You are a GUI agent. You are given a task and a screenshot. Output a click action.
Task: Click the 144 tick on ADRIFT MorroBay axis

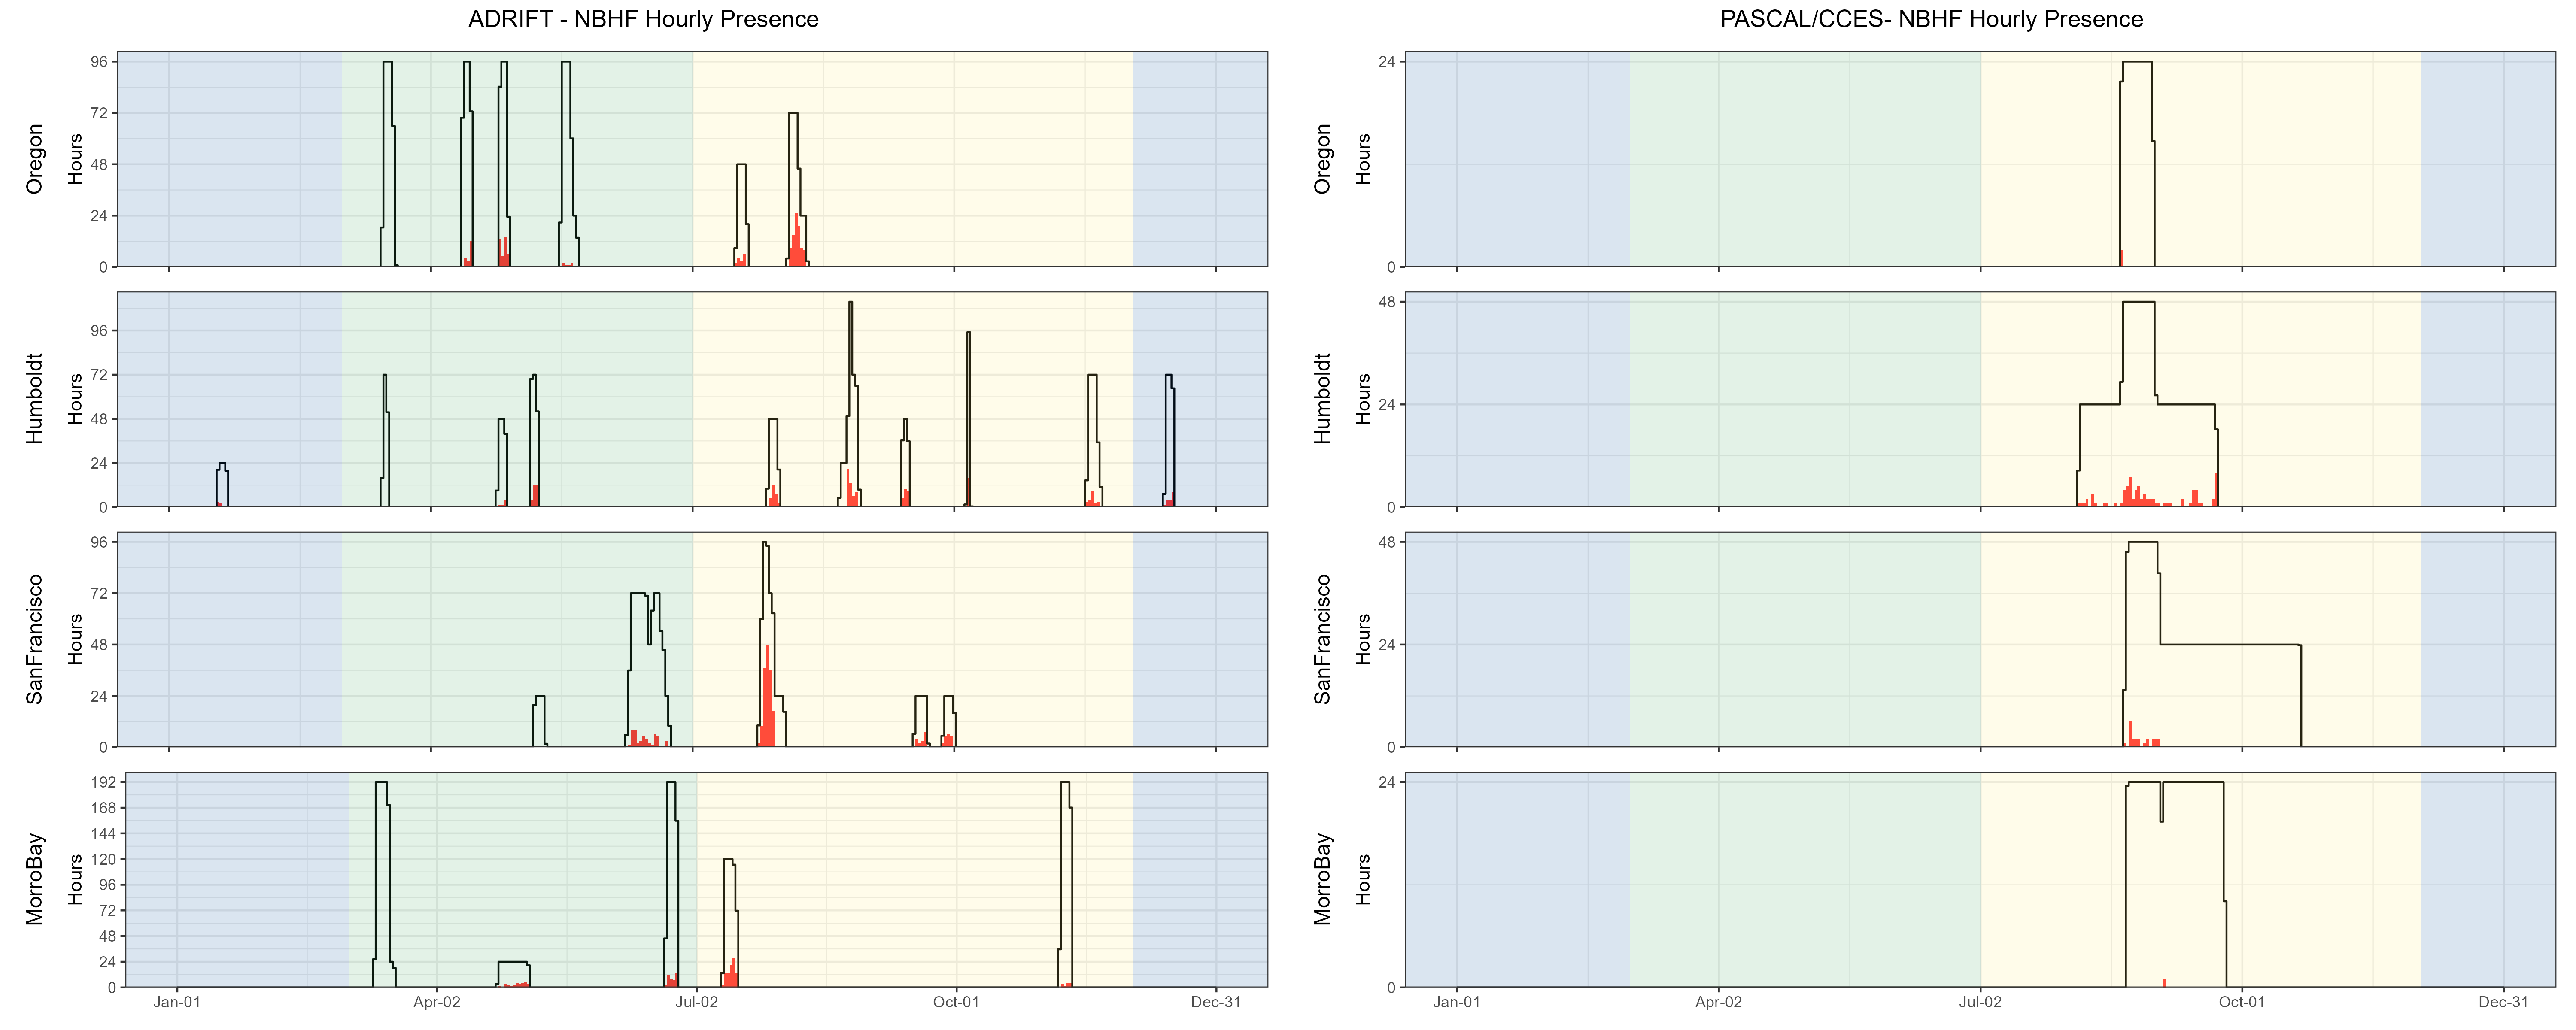pos(104,833)
